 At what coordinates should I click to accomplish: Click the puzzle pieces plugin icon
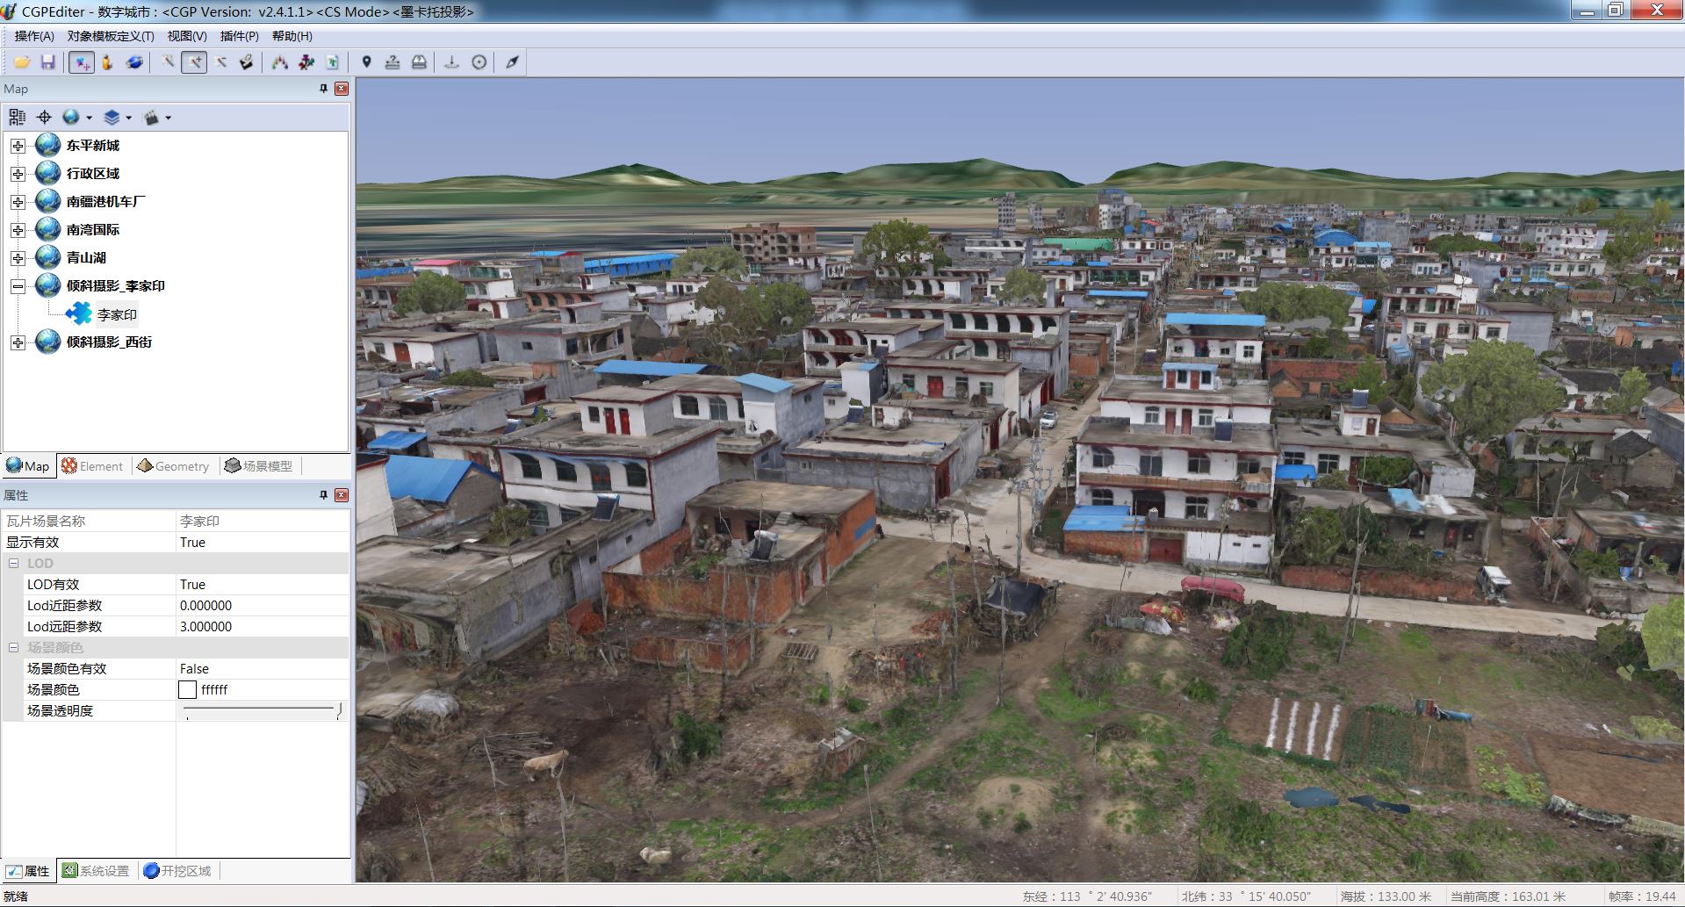tap(306, 62)
